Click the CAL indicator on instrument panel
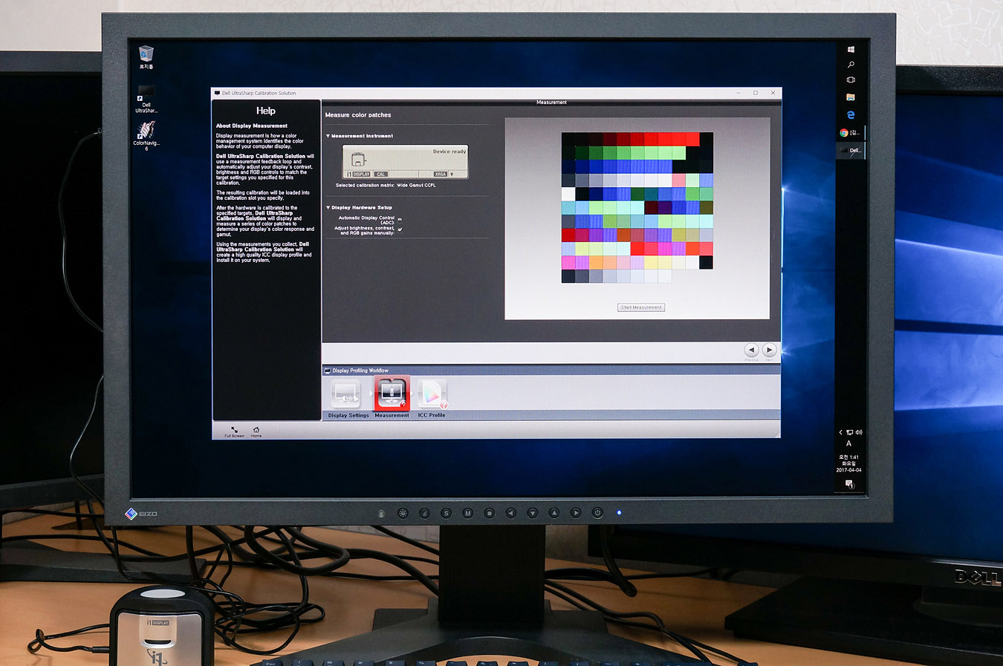This screenshot has width=1003, height=666. (x=381, y=174)
